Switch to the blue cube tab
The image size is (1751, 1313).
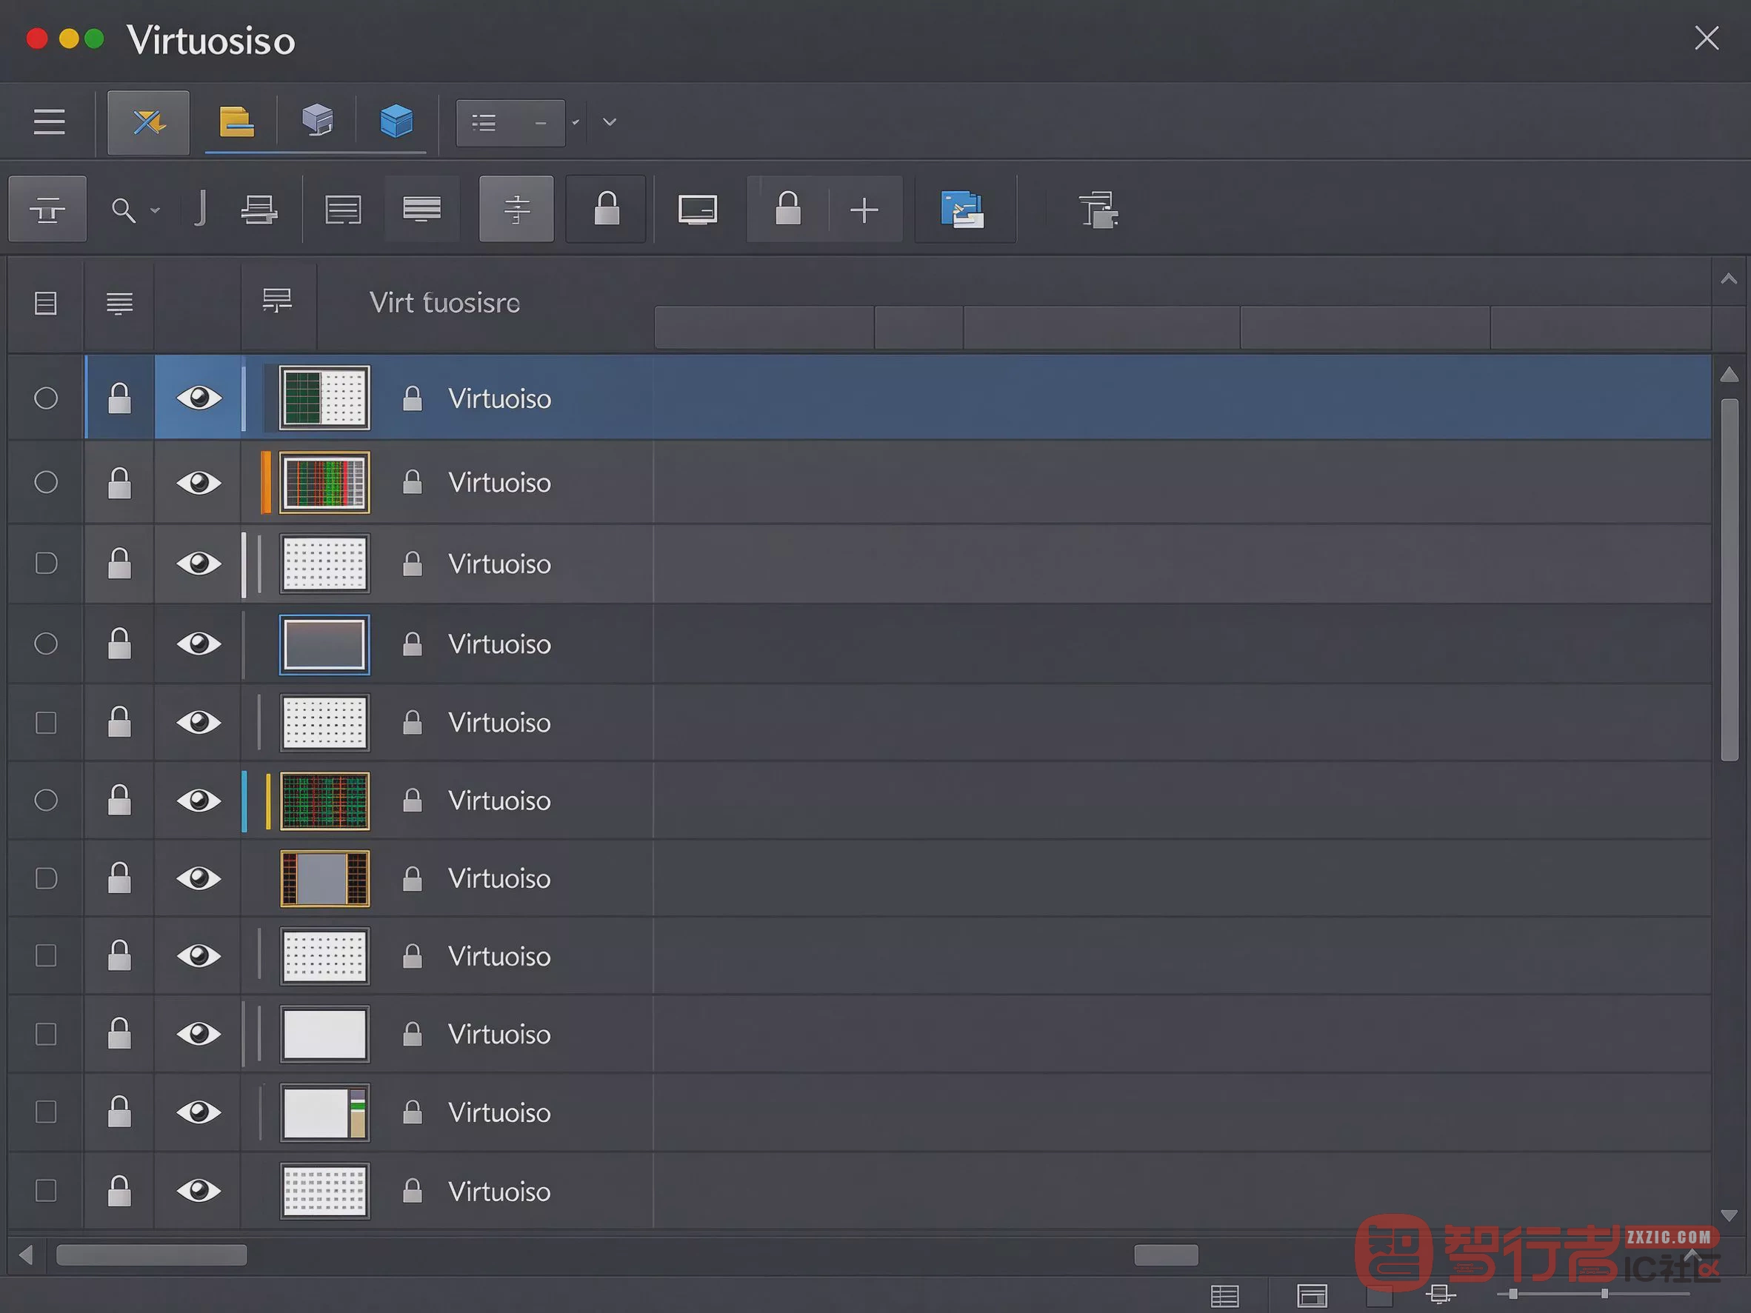396,121
